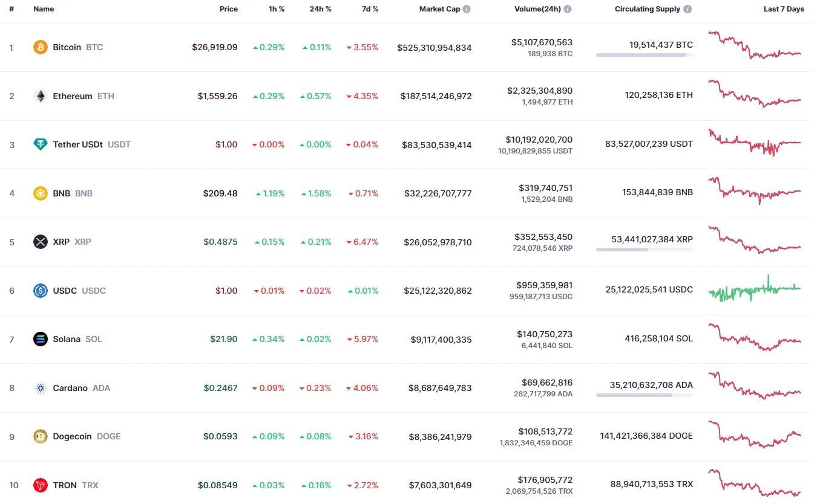Viewport: 820px width, 504px height.
Task: Click the Bitcoin coin logo icon
Action: pos(41,47)
